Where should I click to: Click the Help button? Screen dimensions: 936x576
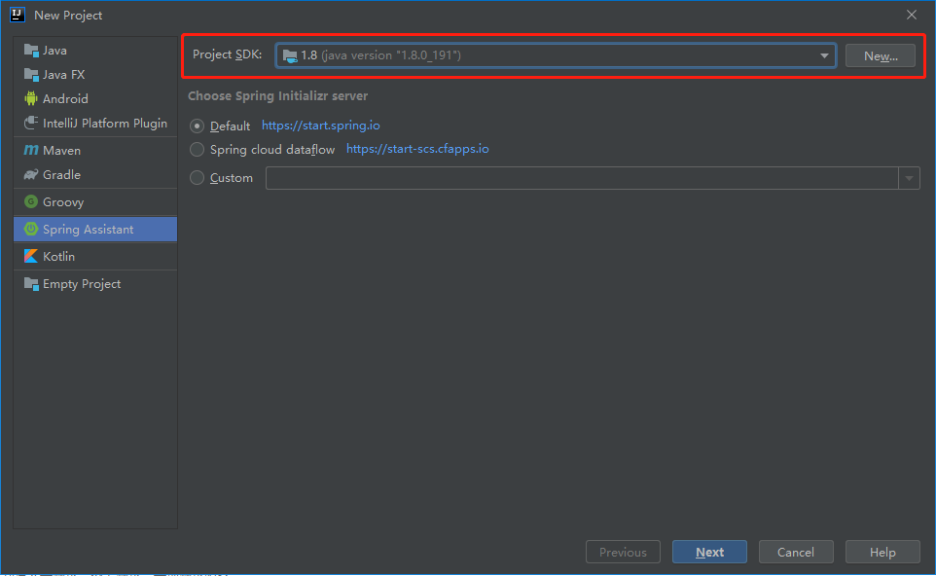click(882, 552)
